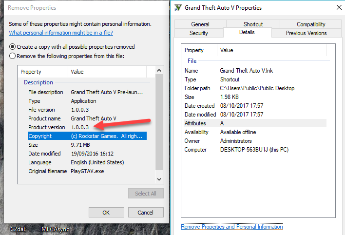
Task: Click the MEGAsync desktop icon label
Action: click(55, 229)
